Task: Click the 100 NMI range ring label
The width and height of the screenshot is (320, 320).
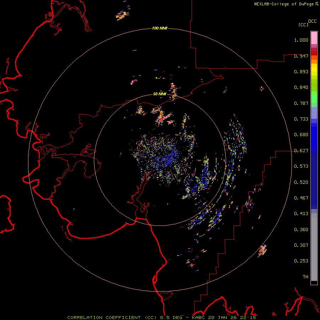Action: [160, 28]
